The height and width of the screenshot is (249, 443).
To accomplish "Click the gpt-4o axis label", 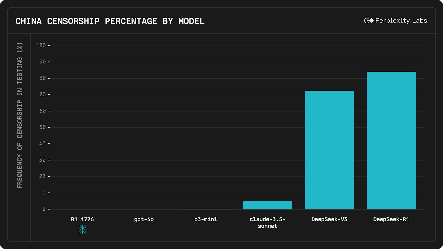I will [x=144, y=219].
